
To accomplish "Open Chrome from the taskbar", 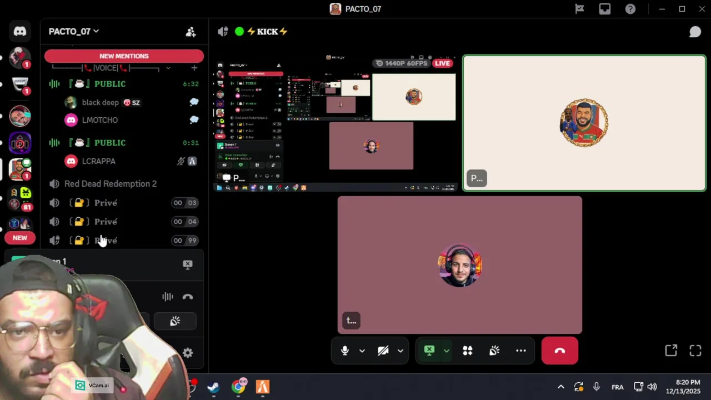I will [238, 387].
